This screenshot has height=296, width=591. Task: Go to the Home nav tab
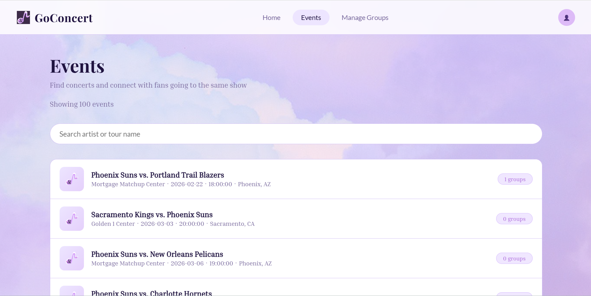271,17
